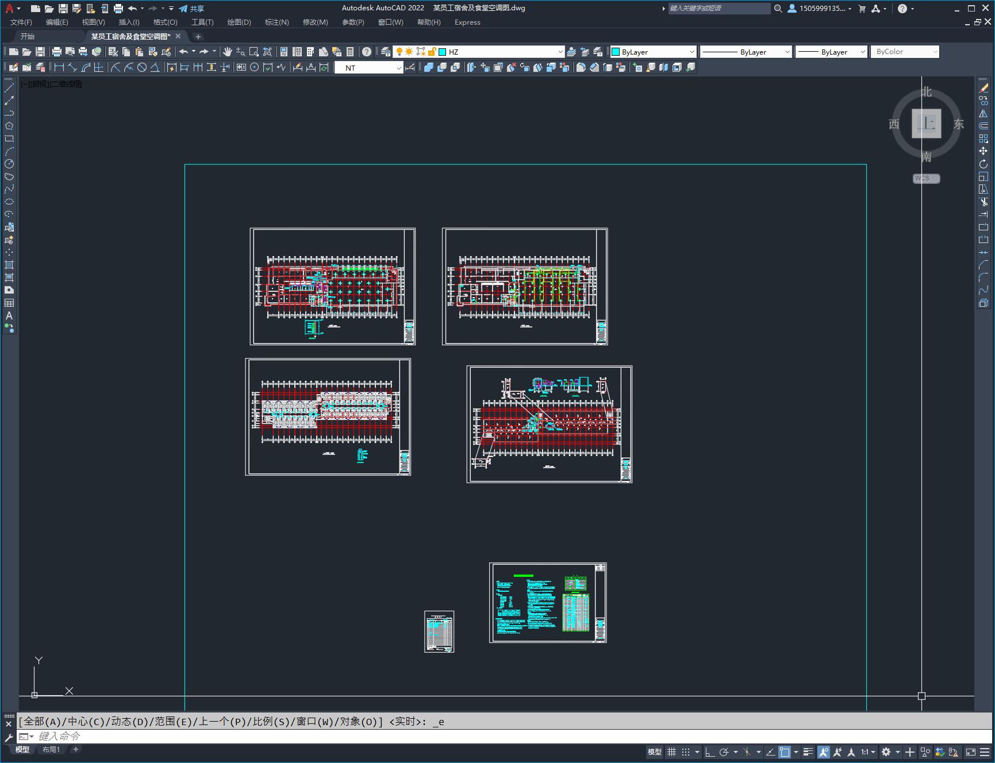Click the keyword search box in title bar
The width and height of the screenshot is (995, 763).
(719, 9)
